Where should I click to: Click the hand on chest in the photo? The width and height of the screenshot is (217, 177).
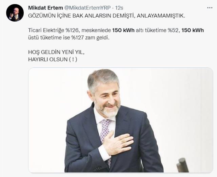click(x=118, y=142)
